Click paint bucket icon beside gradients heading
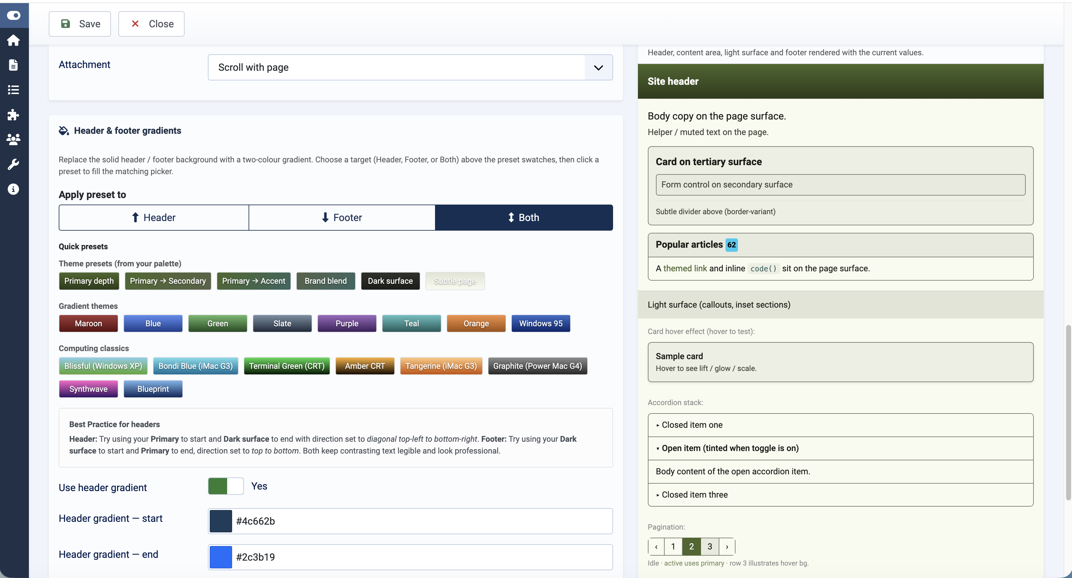Screen dimensions: 1072x578 64,131
